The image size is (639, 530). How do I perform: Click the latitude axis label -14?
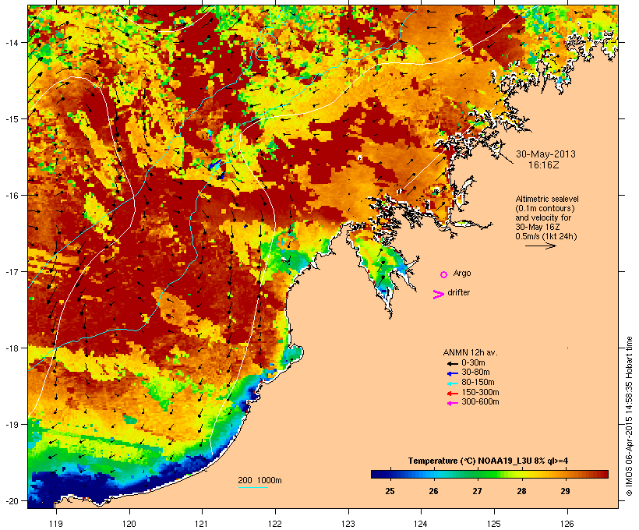click(12, 42)
